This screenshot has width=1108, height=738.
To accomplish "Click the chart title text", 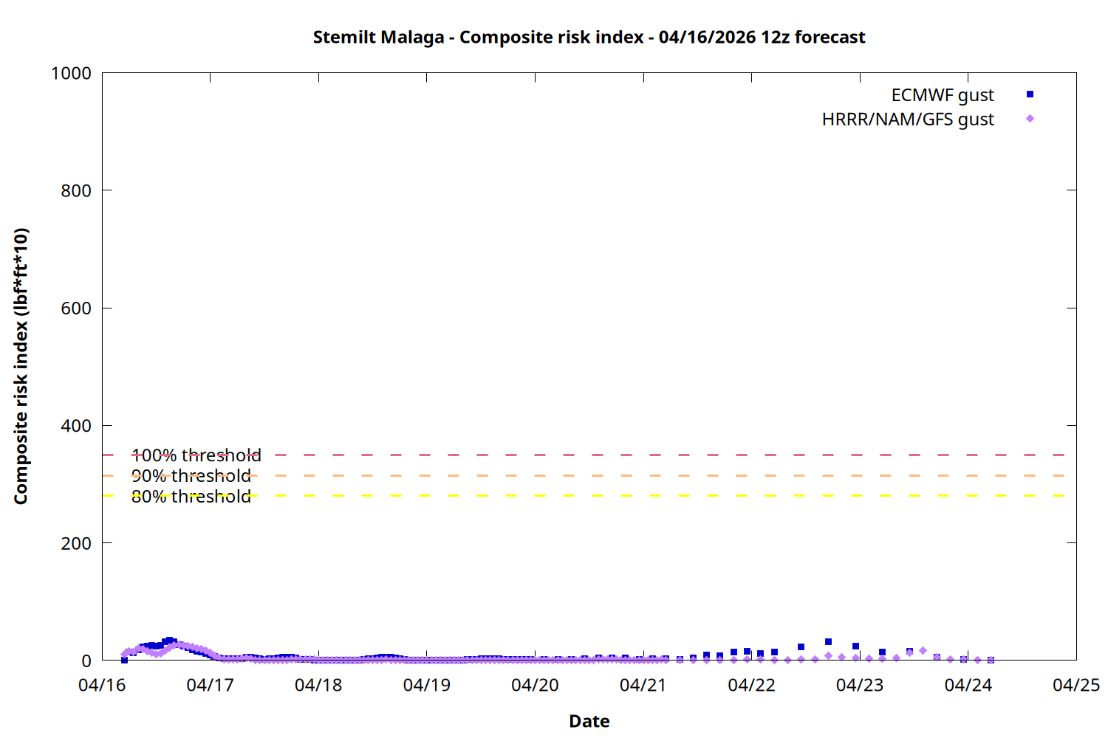I will pos(589,37).
